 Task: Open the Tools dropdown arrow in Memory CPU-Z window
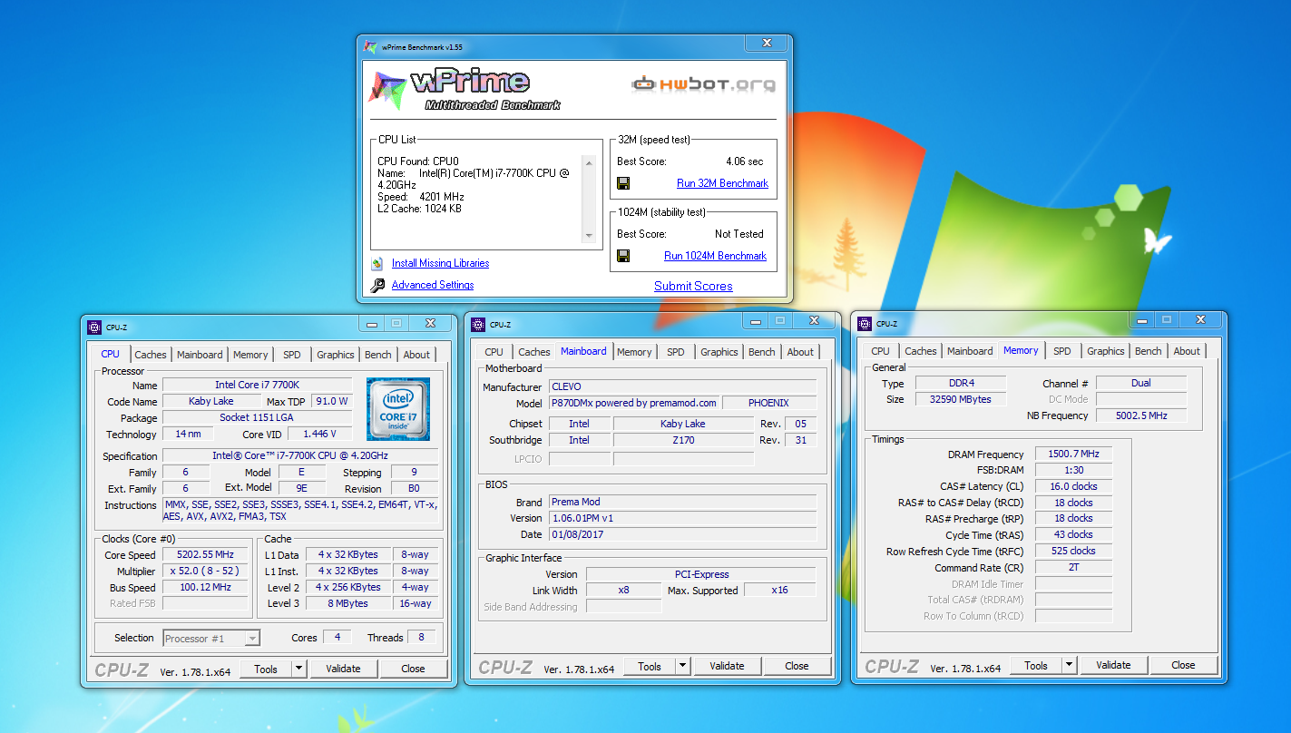point(1069,665)
